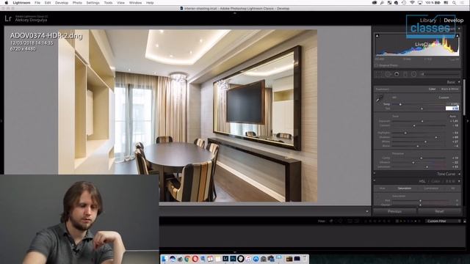Click the Wi-Fi status icon

point(412,3)
